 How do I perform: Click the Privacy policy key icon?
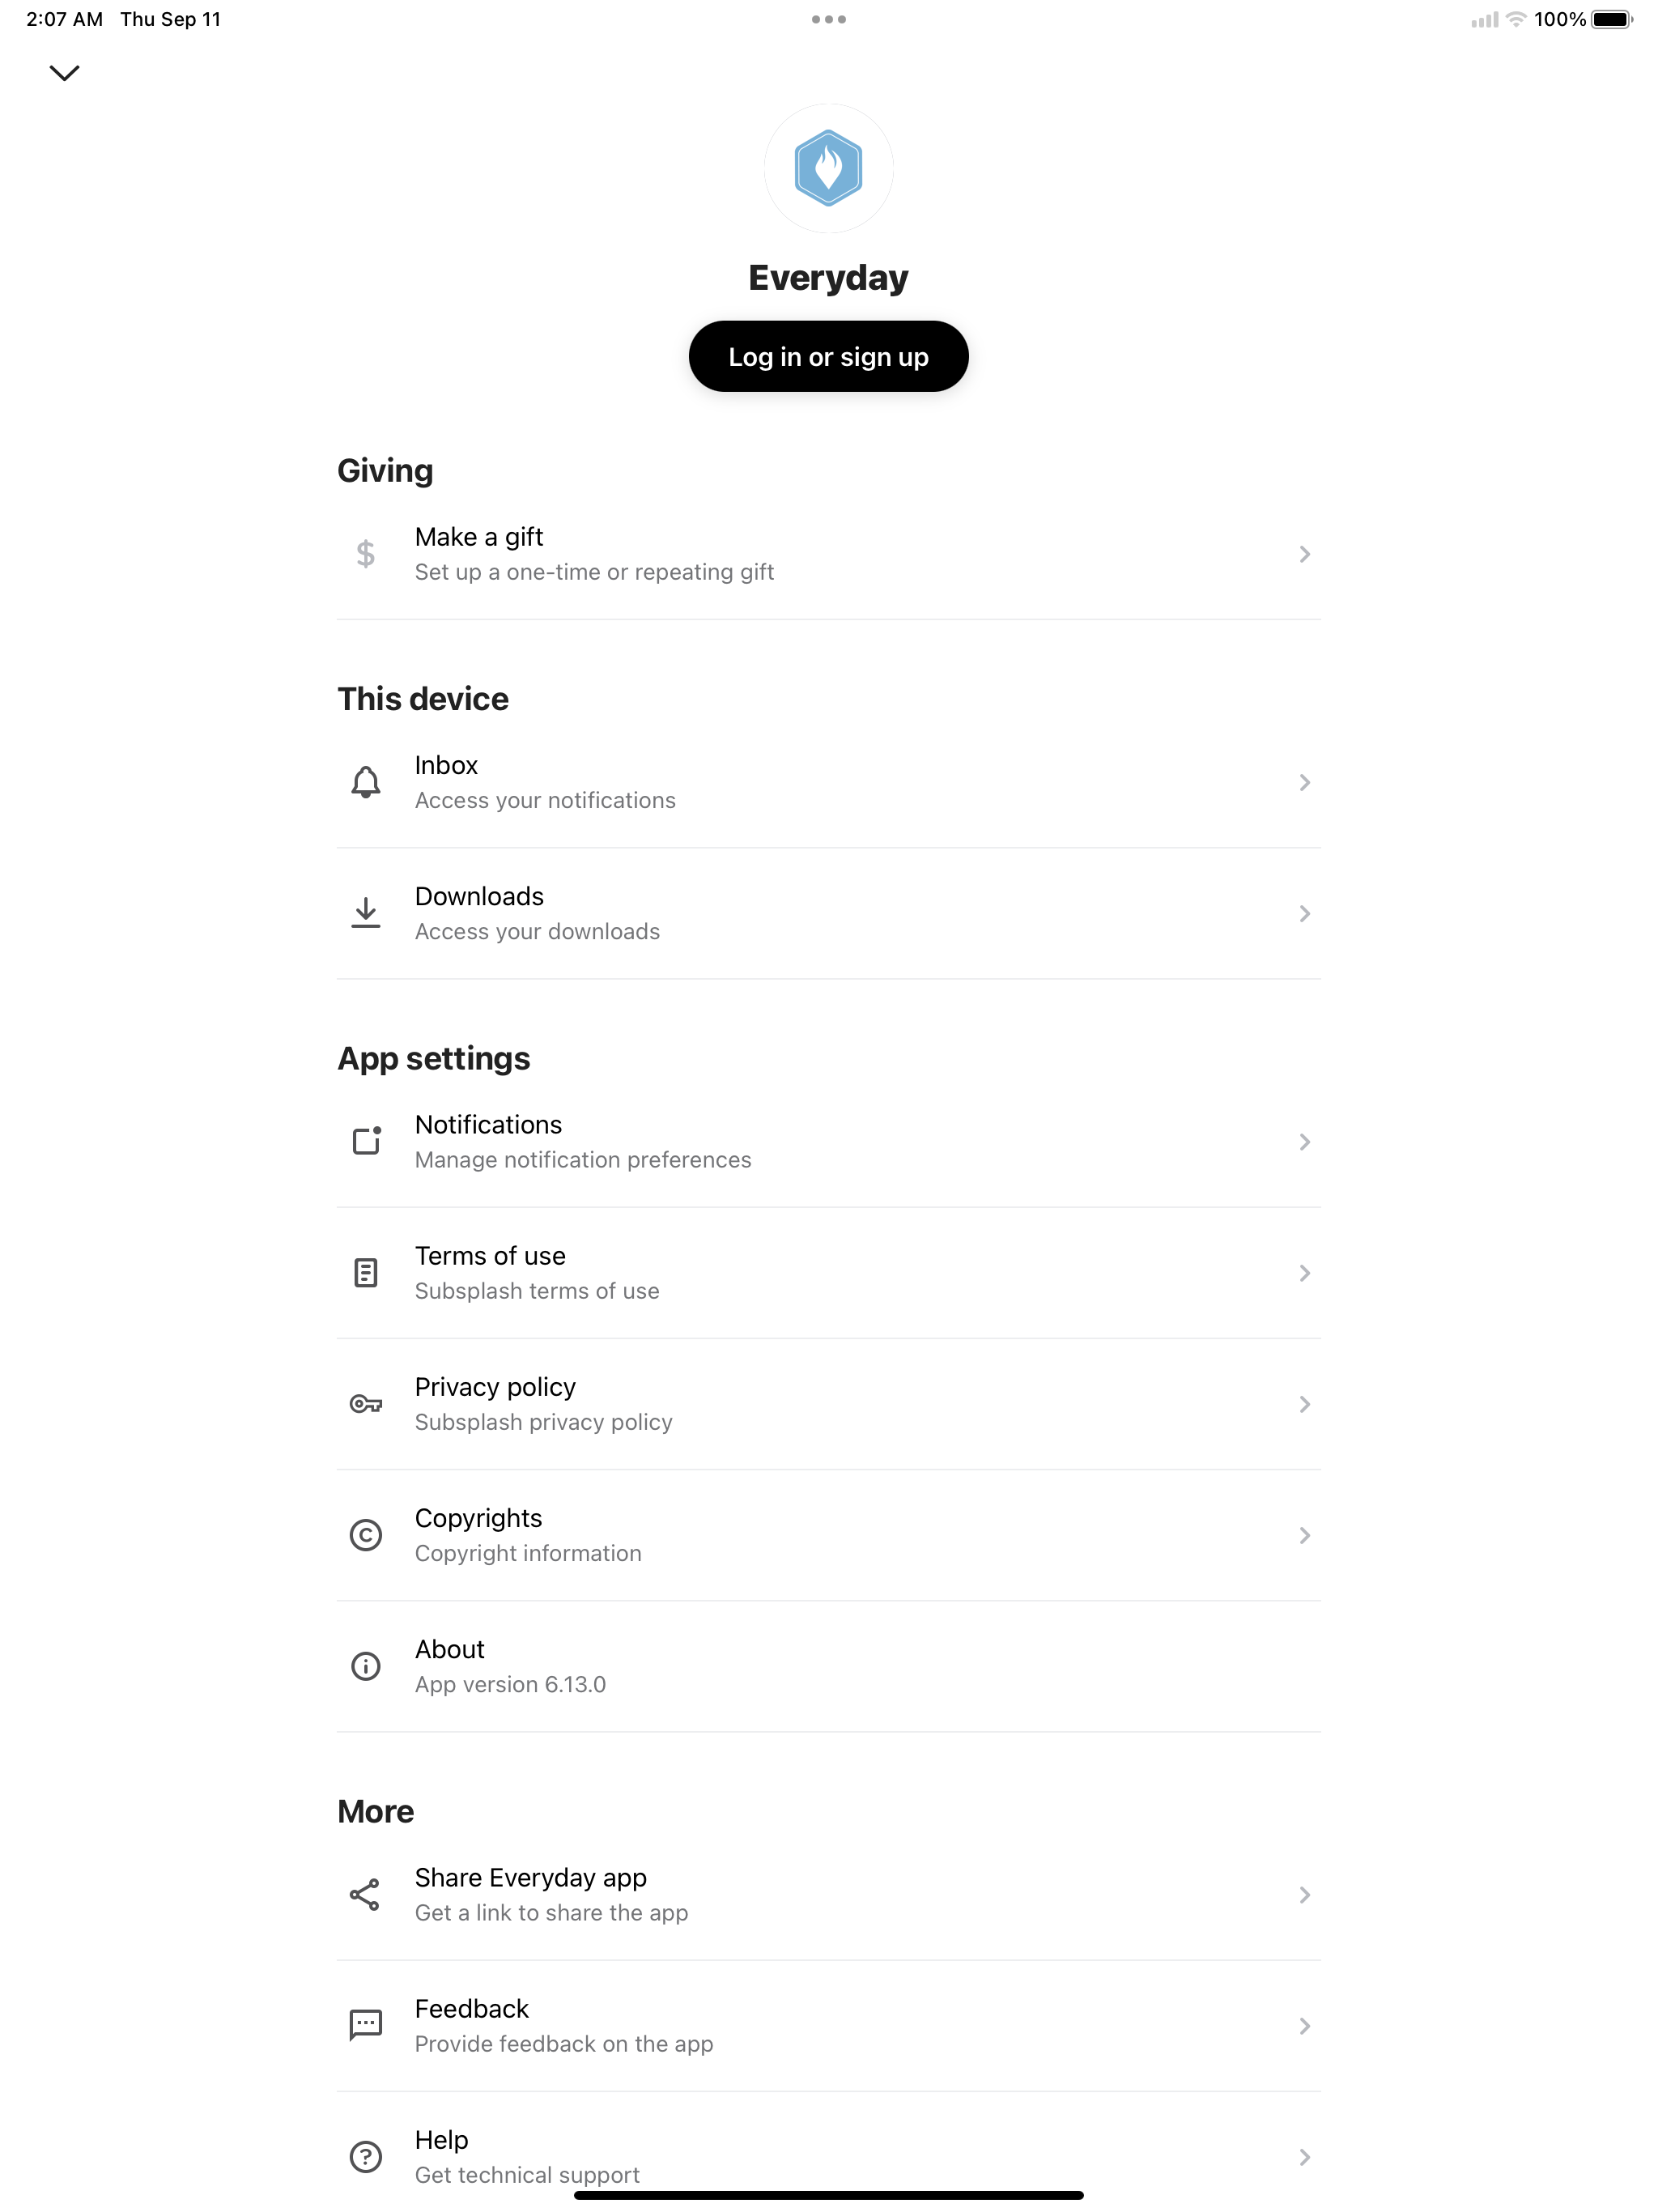click(366, 1404)
